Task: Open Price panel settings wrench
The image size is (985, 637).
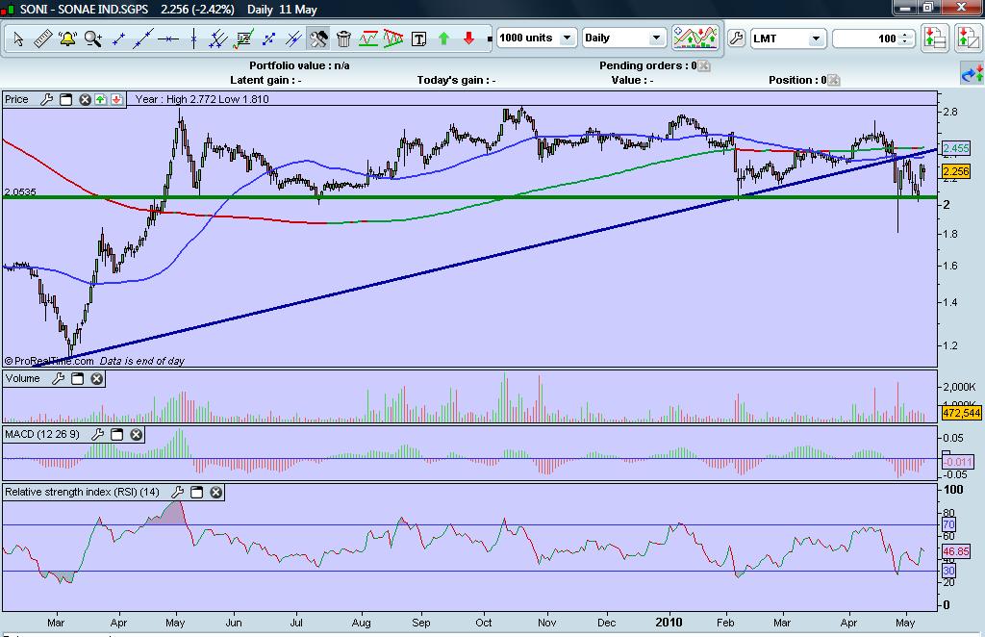Action: tap(46, 99)
